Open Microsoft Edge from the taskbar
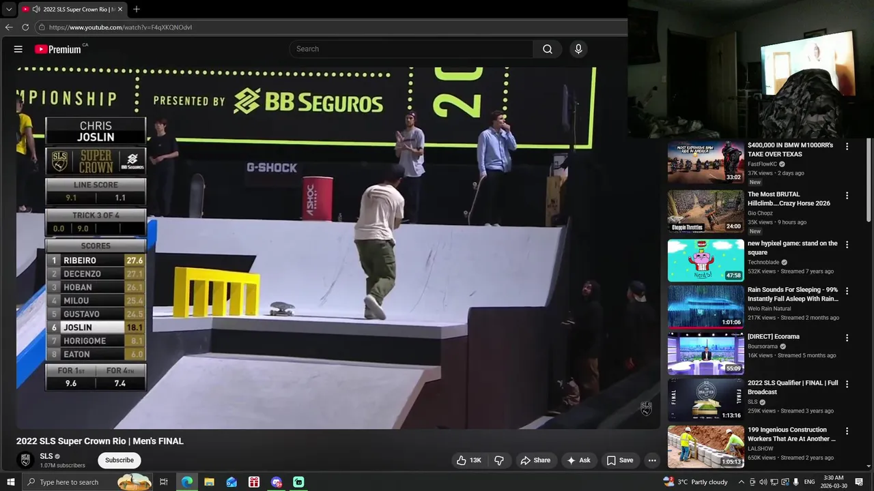The height and width of the screenshot is (491, 874). [x=187, y=482]
